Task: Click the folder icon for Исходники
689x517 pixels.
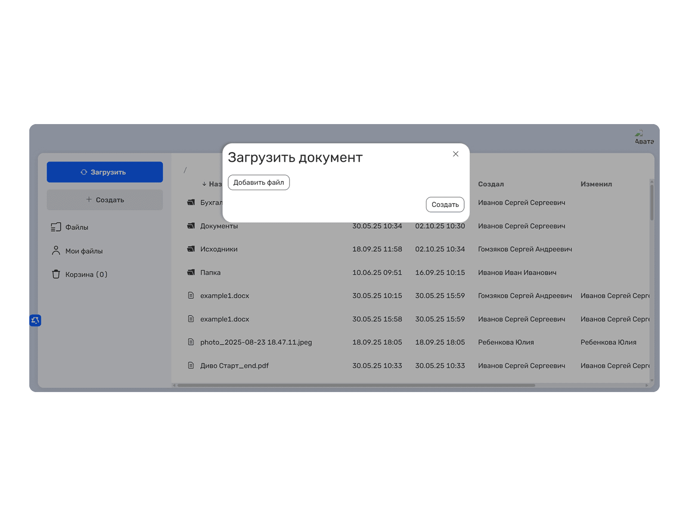Action: [191, 249]
